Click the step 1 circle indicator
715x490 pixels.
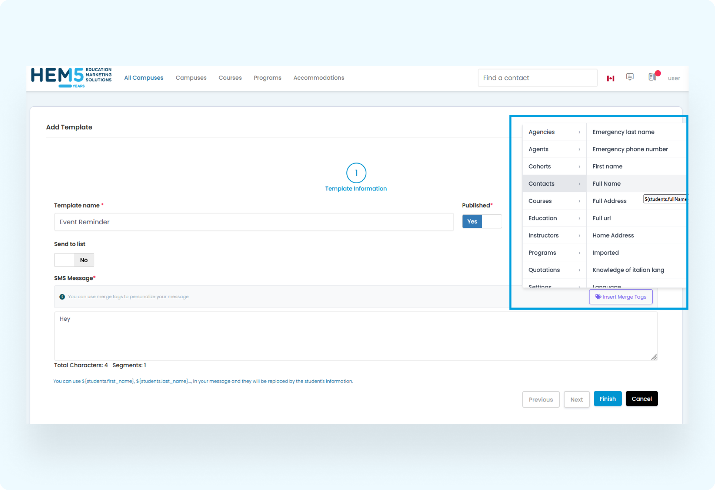[356, 173]
